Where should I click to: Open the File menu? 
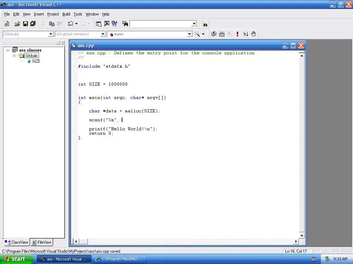[7, 14]
